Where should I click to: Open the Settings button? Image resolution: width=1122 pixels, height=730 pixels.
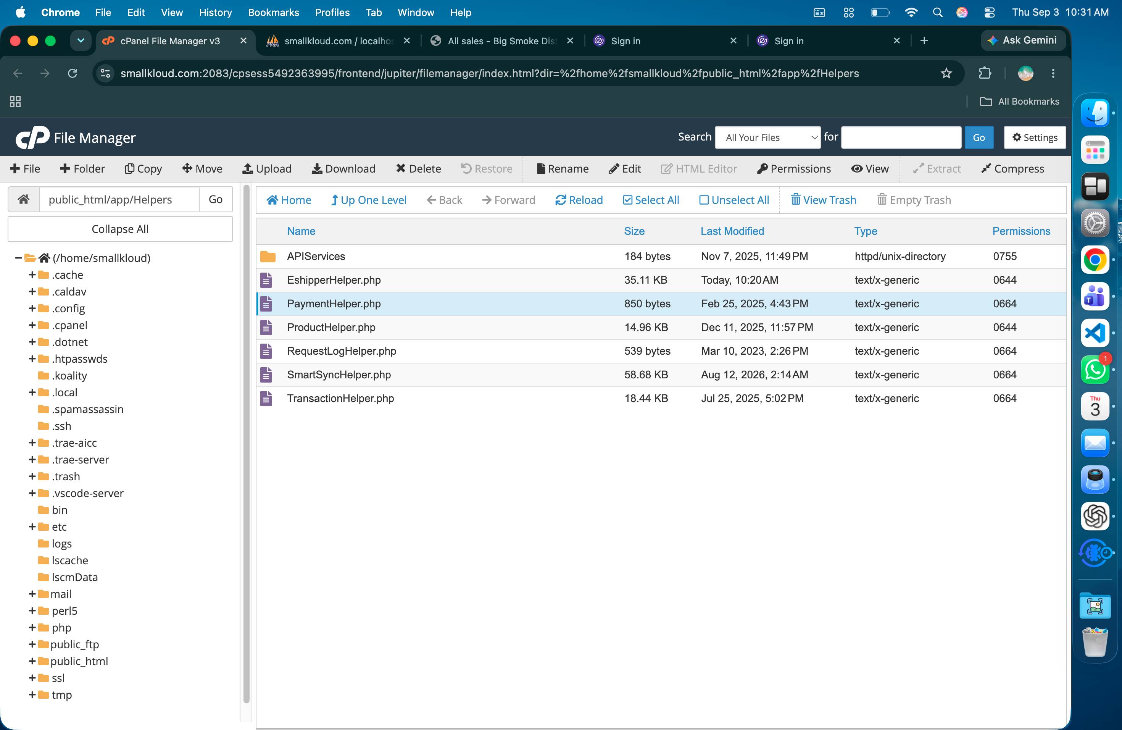pyautogui.click(x=1035, y=137)
